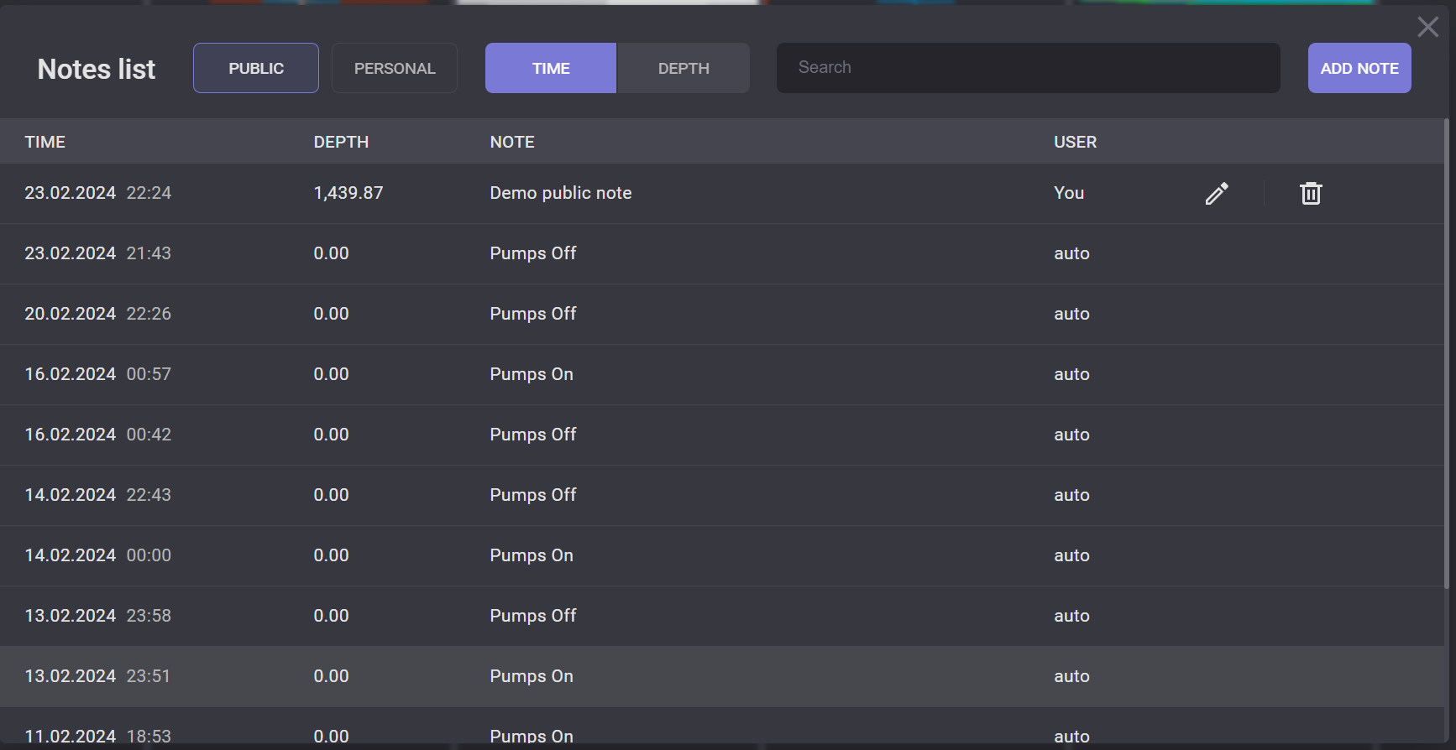Click the ADD NOTE button
Image resolution: width=1456 pixels, height=750 pixels.
coord(1359,68)
